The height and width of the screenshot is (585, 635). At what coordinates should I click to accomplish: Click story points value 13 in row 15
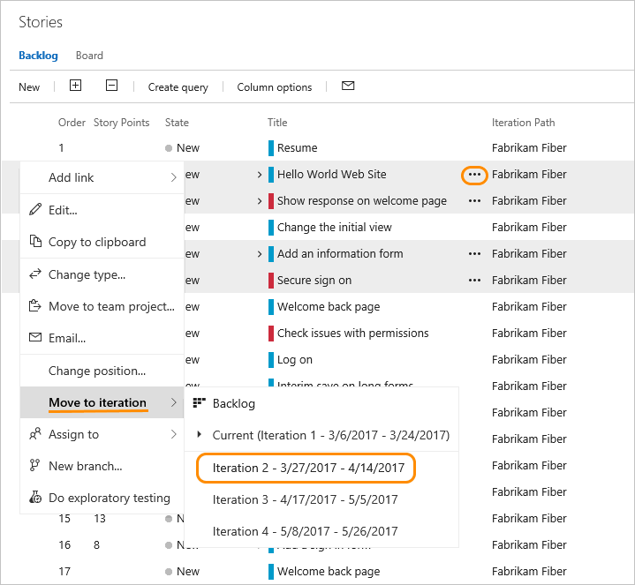point(100,519)
